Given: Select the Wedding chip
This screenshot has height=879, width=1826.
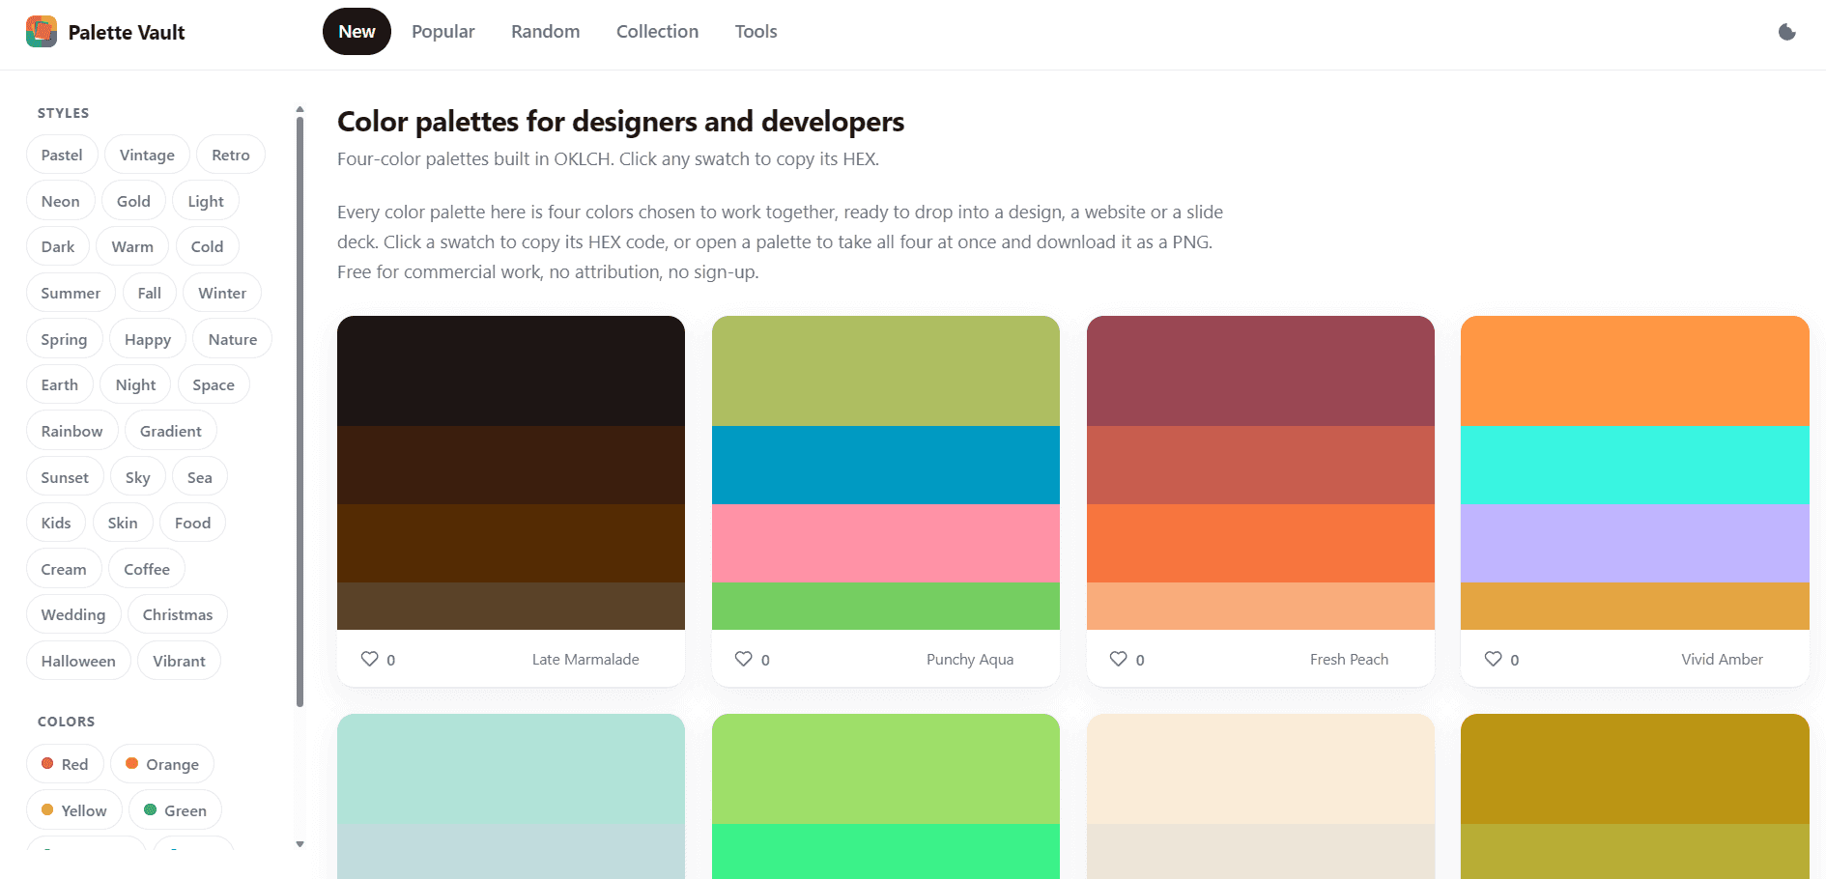Looking at the screenshot, I should coord(73,614).
